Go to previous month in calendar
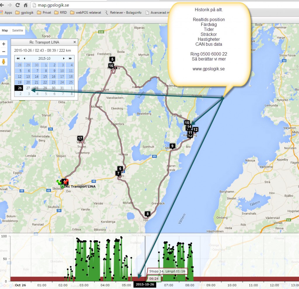 pos(25,58)
